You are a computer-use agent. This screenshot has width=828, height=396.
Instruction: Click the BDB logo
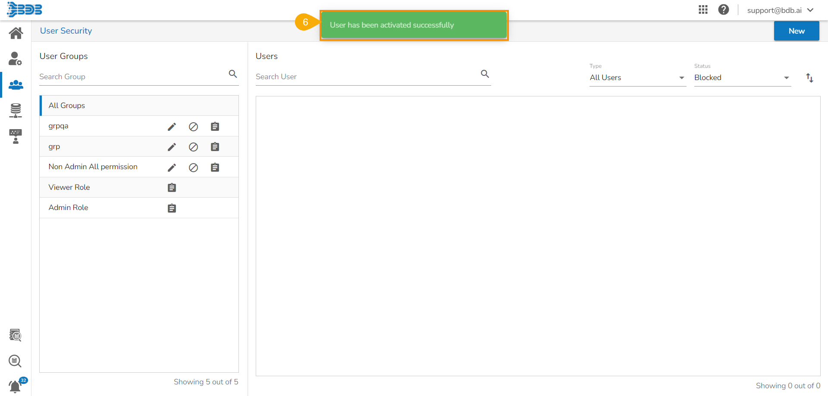[x=25, y=9]
